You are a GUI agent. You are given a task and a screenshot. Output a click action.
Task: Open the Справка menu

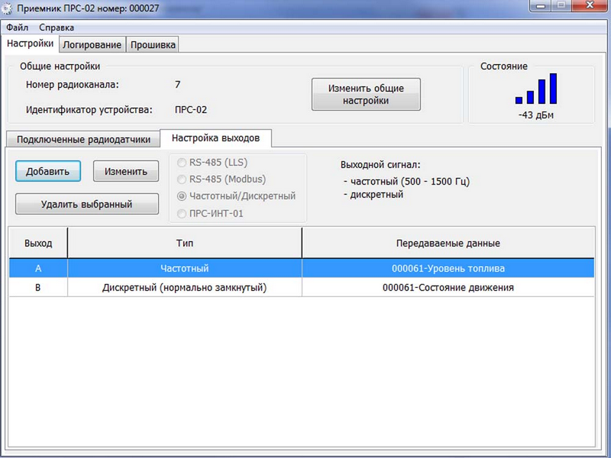click(57, 27)
